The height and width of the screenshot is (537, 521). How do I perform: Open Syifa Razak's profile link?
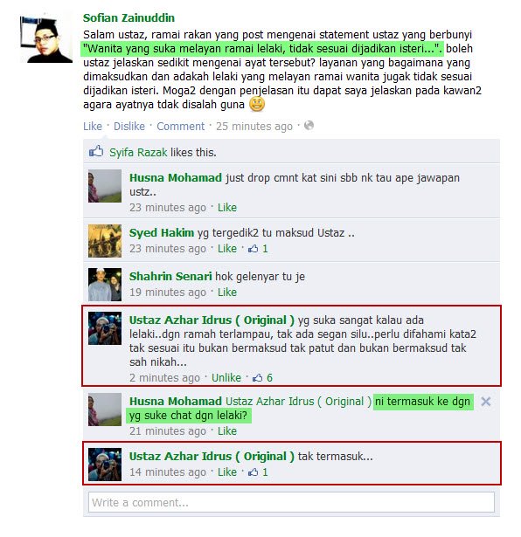click(138, 153)
